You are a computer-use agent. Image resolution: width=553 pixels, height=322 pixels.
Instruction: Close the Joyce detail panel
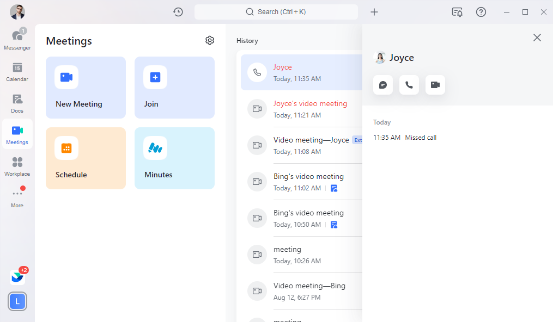pyautogui.click(x=537, y=38)
